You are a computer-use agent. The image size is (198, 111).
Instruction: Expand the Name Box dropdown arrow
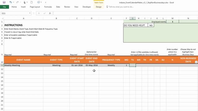tap(30, 13)
